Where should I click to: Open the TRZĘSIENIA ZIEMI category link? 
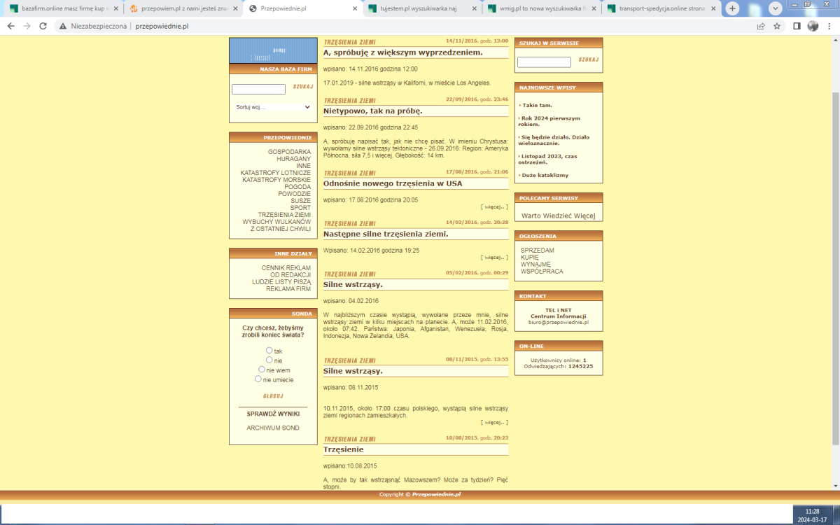(283, 215)
